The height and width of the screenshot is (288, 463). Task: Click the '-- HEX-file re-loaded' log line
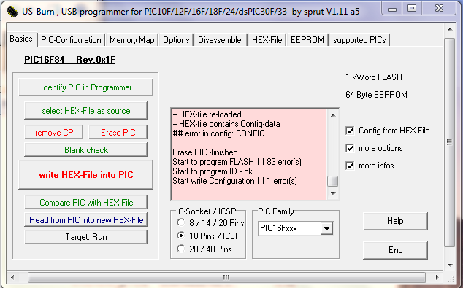207,114
